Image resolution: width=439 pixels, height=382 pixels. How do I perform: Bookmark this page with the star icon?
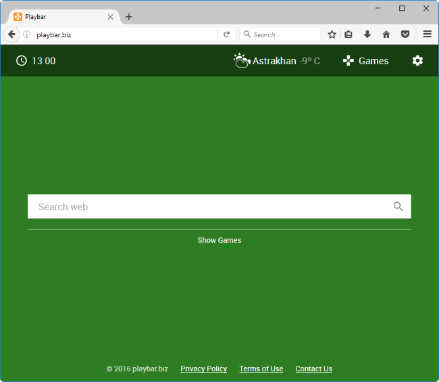pos(332,34)
